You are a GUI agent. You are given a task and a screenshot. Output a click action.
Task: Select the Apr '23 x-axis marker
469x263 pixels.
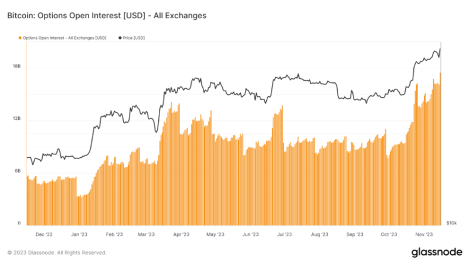point(181,234)
